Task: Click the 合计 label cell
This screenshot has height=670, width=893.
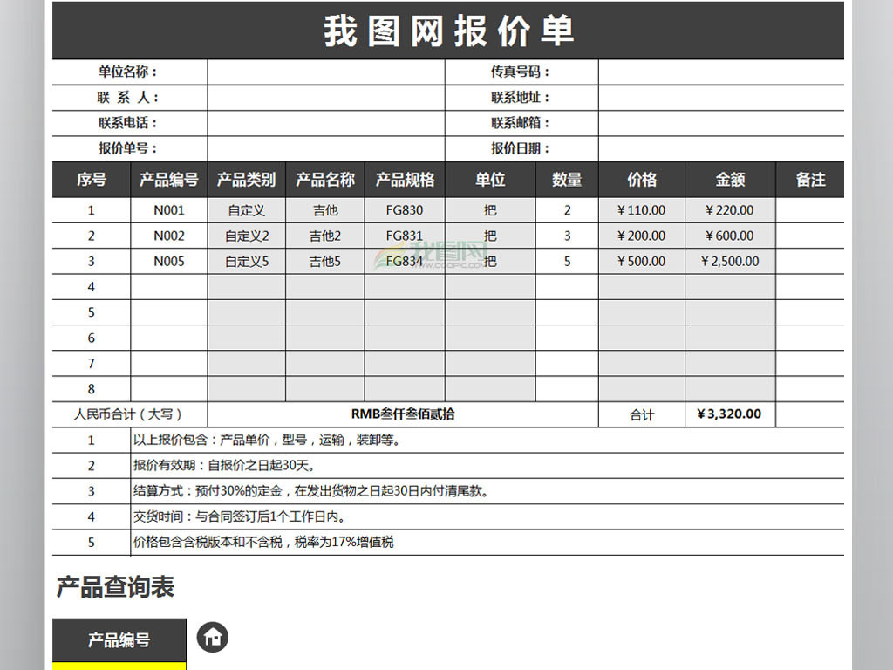Action: (x=642, y=414)
